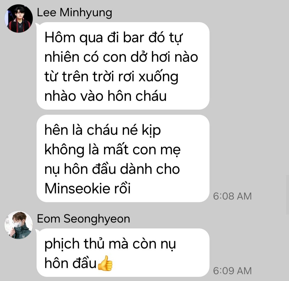Click the word "Hôm" at the first message start

[60, 38]
